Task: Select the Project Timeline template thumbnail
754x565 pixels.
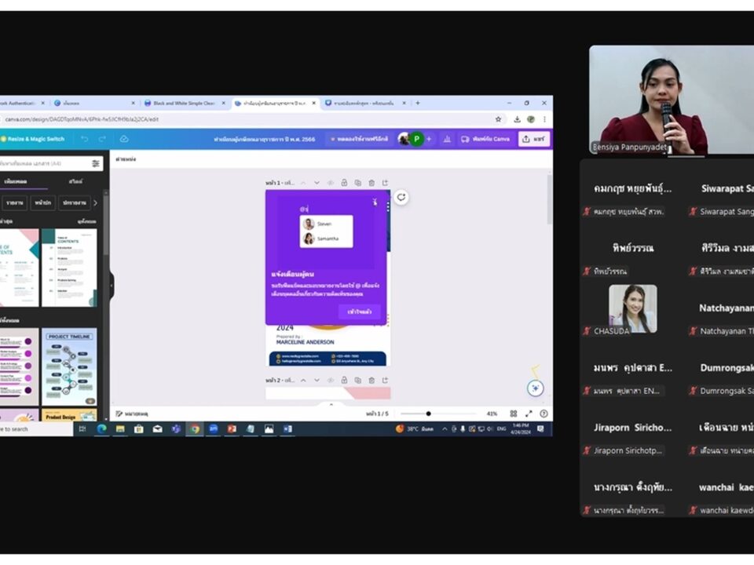Action: pos(69,366)
